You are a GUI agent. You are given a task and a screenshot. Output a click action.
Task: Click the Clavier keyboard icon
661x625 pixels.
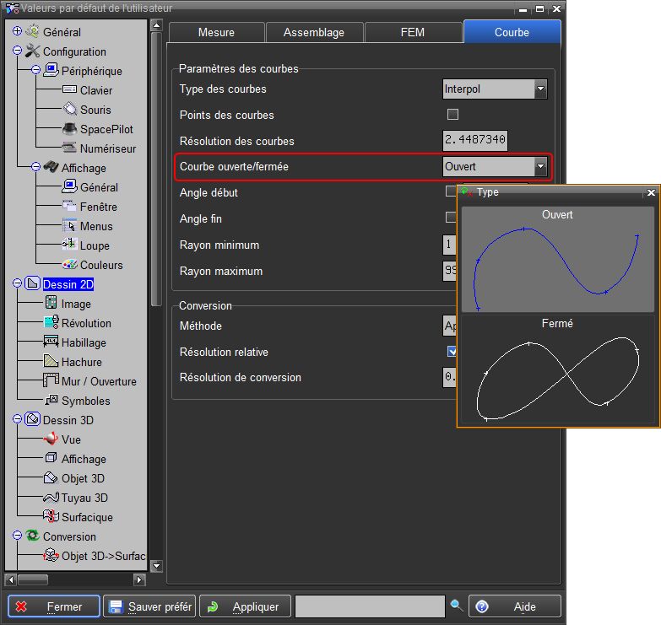pos(70,90)
